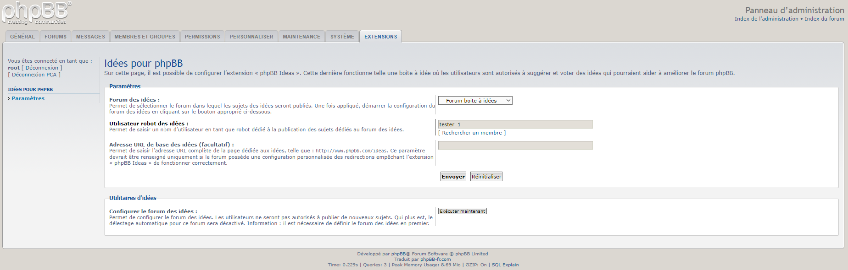Viewport: 848px width, 270px height.
Task: Click the phpBB logo
Action: (37, 13)
